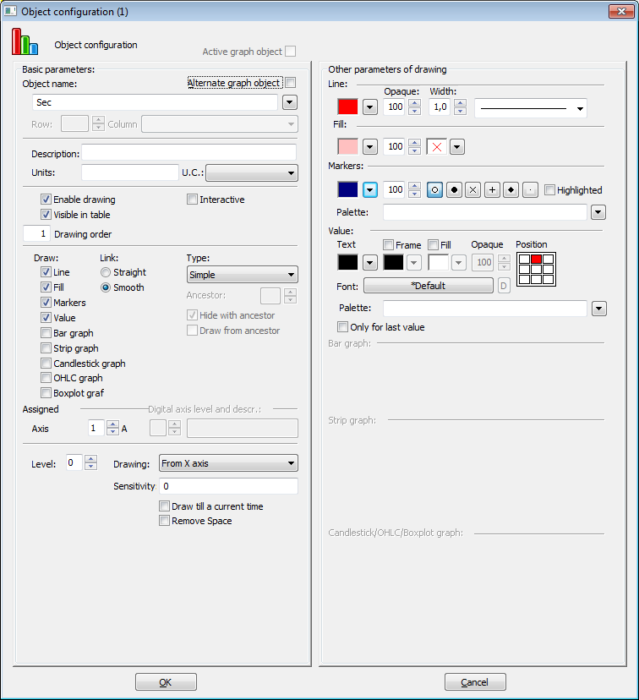Screen dimensions: 639x700
Task: Select the Straight link radio button
Action: (x=106, y=272)
